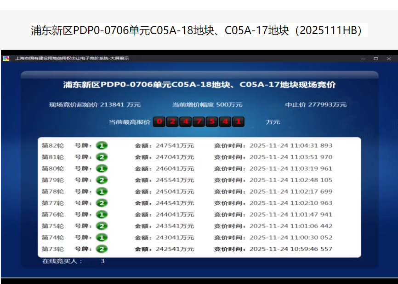Click the bidder badge next to 第80轮
This screenshot has width=398, height=284.
click(x=102, y=168)
